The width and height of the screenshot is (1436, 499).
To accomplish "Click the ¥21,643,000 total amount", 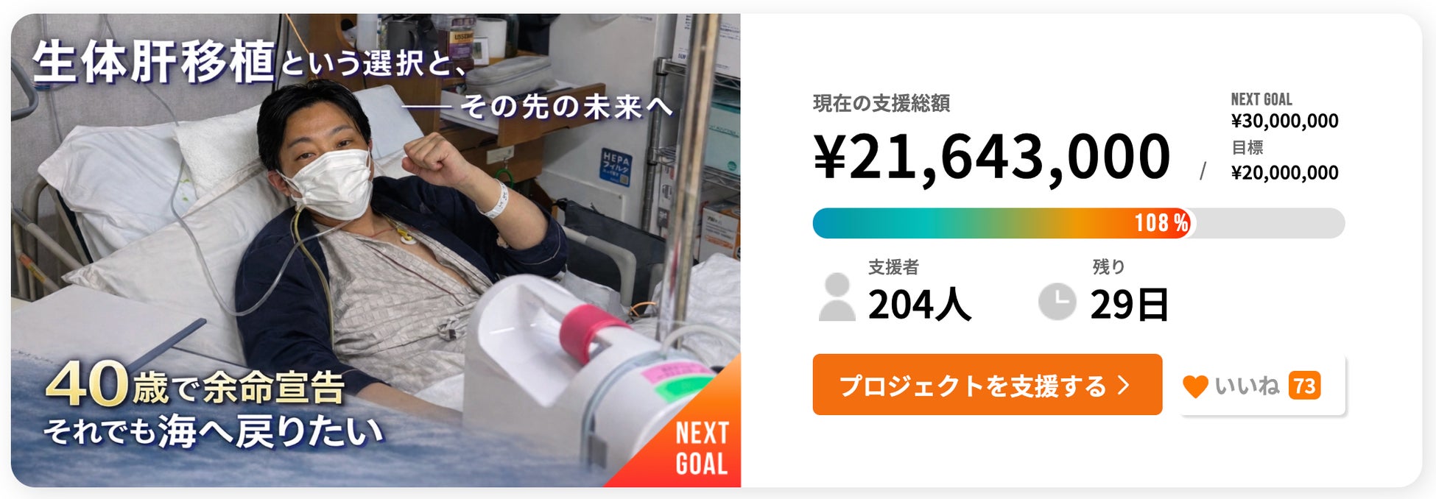I will (992, 156).
